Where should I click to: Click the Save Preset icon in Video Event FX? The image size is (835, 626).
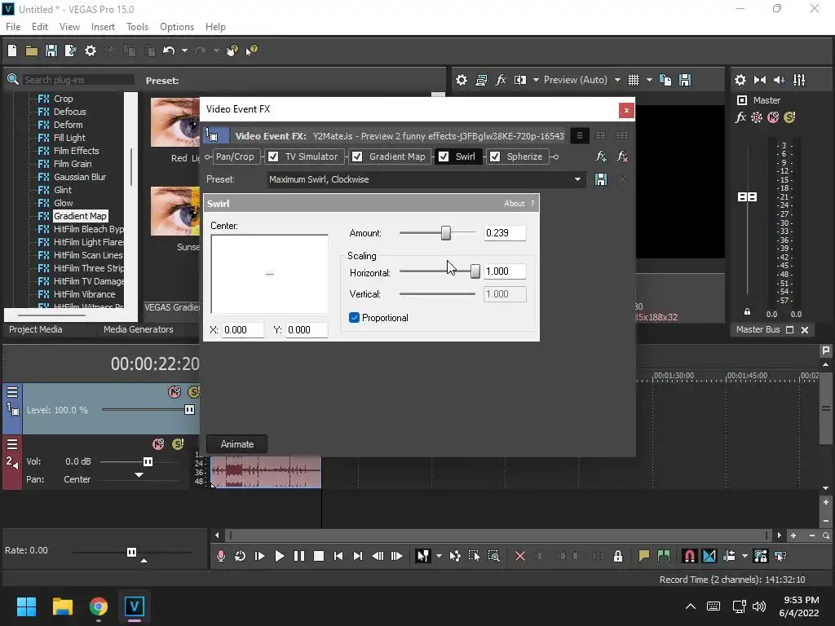[601, 179]
